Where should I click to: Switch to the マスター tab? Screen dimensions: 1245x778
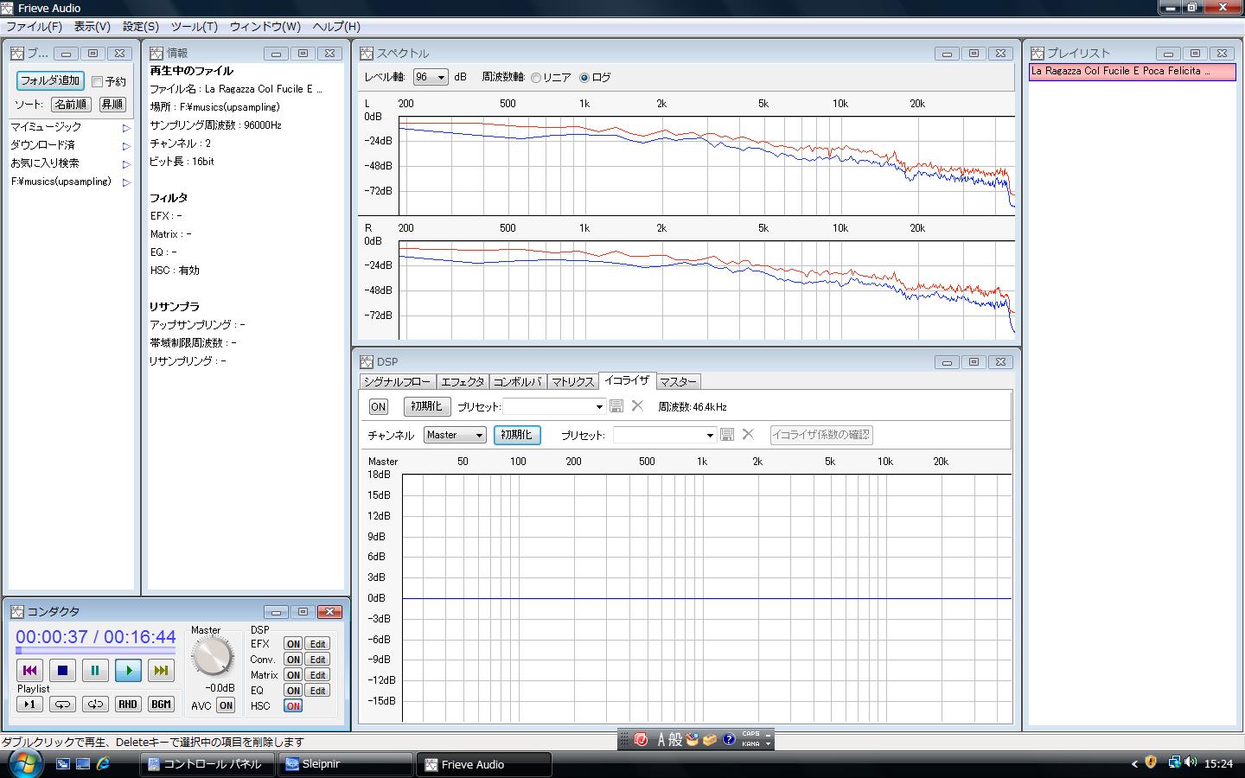678,381
